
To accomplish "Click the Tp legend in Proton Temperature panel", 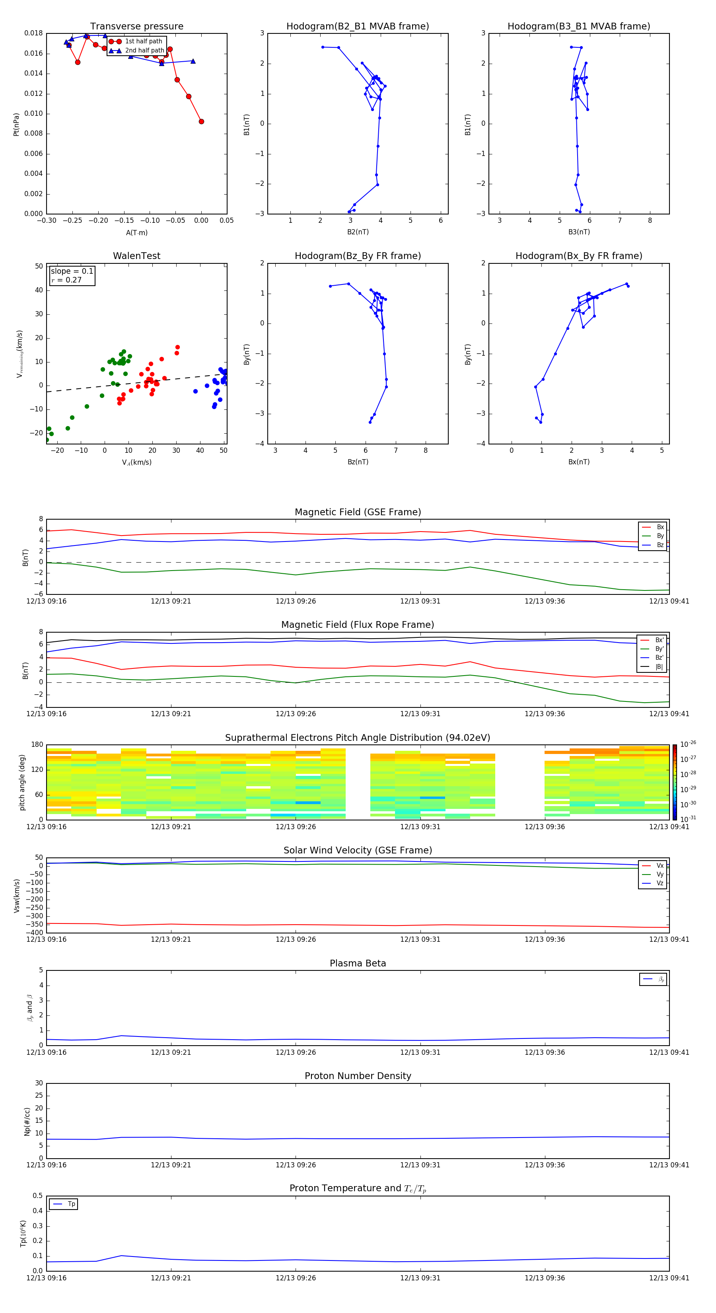I will 64,1204.
